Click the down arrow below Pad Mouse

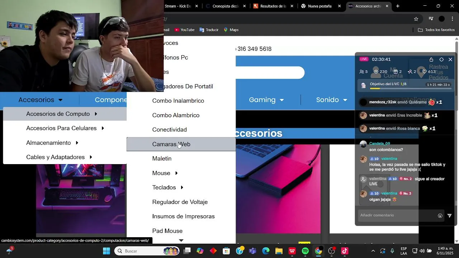pyautogui.click(x=181, y=240)
